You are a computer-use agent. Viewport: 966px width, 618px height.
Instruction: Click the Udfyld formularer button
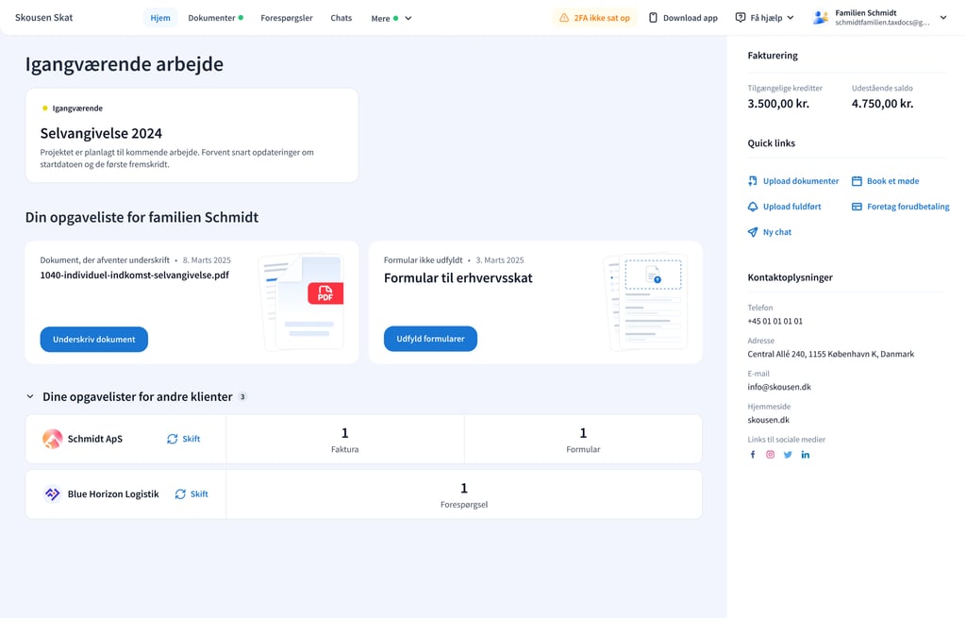point(430,339)
